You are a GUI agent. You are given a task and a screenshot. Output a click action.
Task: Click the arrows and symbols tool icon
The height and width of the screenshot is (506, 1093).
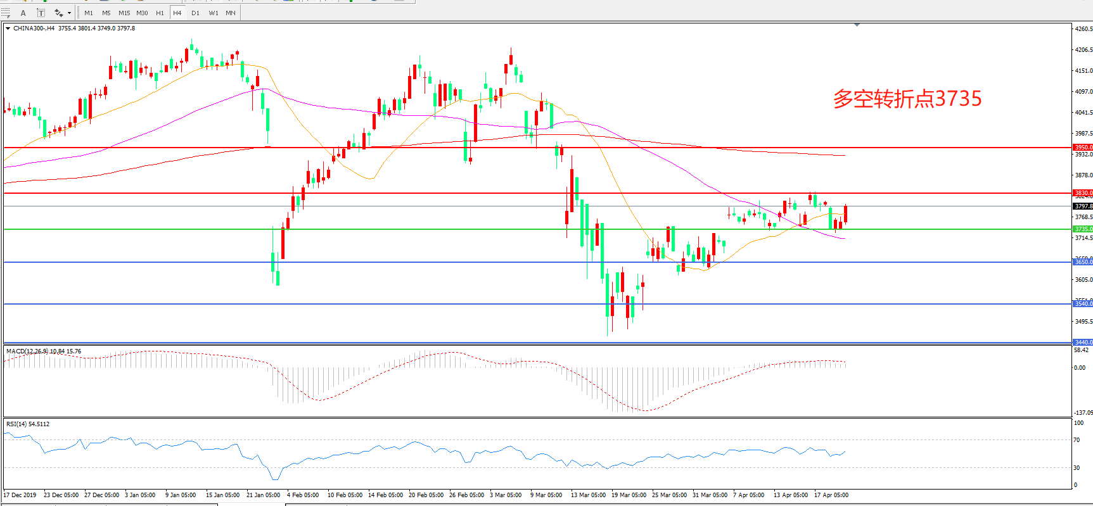click(58, 13)
